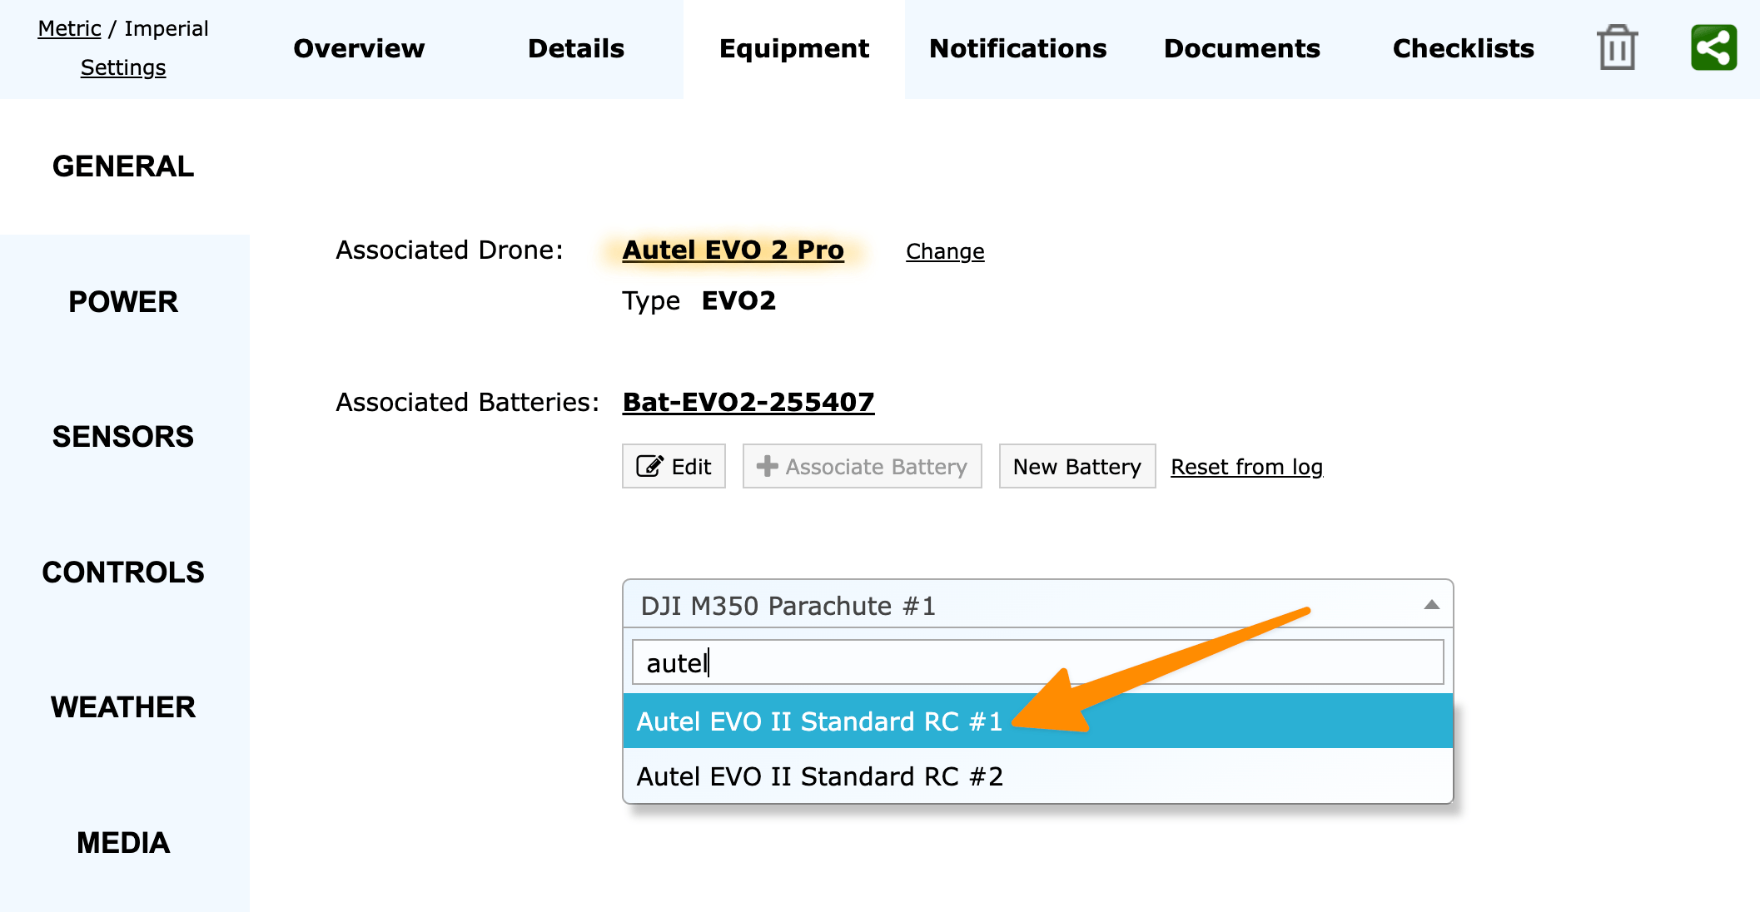1760x912 pixels.
Task: Click the green share icon
Action: [x=1713, y=48]
